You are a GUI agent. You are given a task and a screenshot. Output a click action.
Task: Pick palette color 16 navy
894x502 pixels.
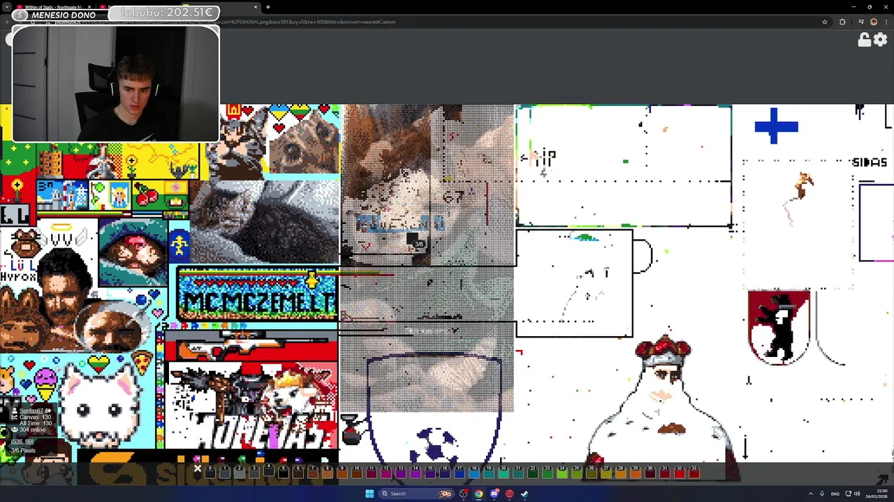click(444, 473)
